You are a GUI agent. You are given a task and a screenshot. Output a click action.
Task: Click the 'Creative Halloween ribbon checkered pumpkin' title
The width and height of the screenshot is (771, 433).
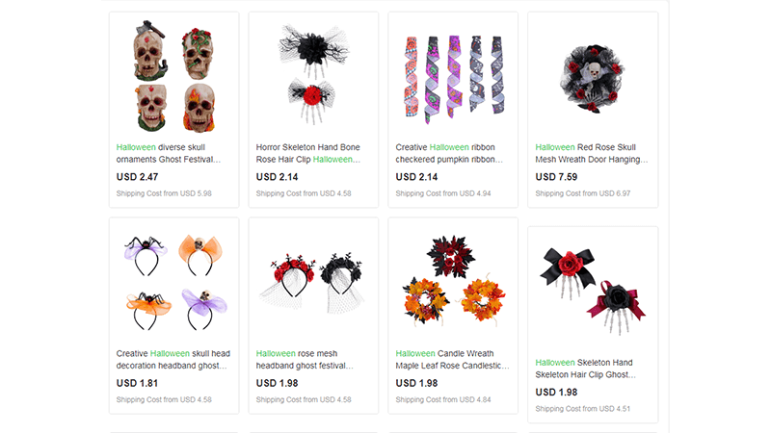pyautogui.click(x=449, y=153)
